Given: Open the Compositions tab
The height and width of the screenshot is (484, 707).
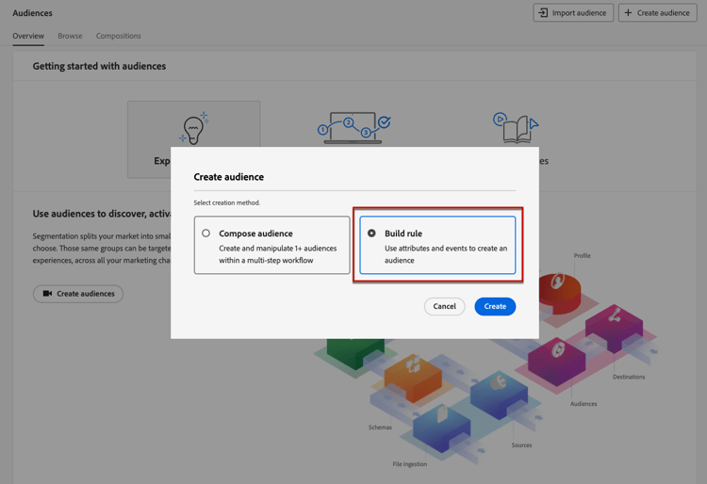Looking at the screenshot, I should click(119, 36).
